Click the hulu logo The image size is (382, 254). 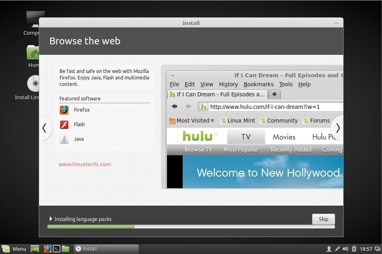tap(198, 136)
